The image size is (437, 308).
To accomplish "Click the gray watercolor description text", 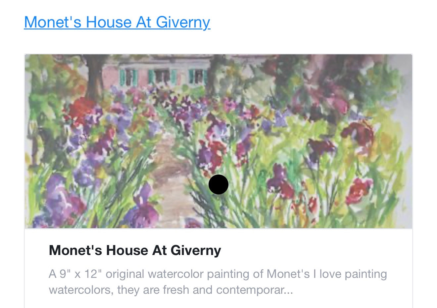I will (218, 282).
